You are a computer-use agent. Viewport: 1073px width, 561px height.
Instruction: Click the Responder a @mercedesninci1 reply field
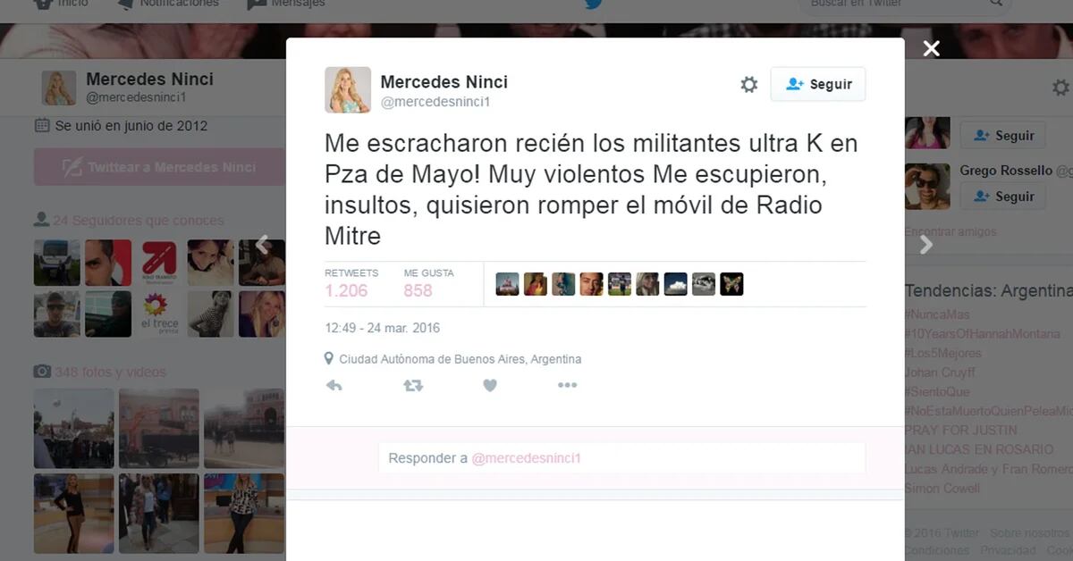[x=621, y=458]
